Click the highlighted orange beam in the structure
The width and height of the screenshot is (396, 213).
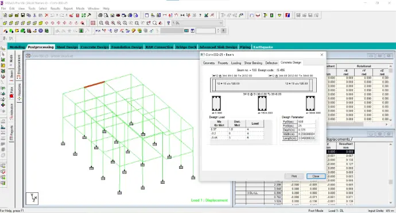click(94, 84)
